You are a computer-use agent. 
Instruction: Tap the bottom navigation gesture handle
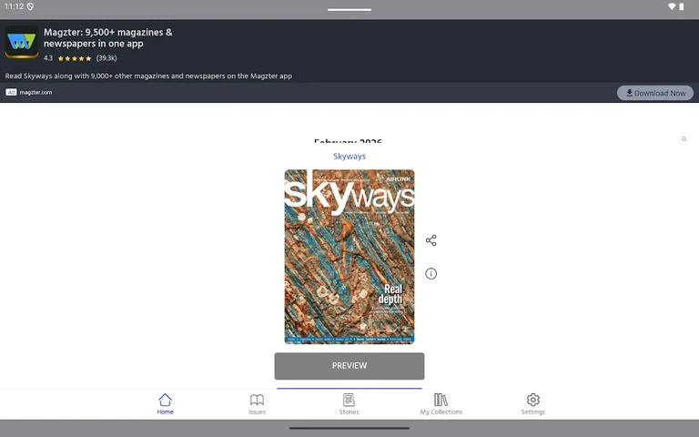click(x=349, y=428)
